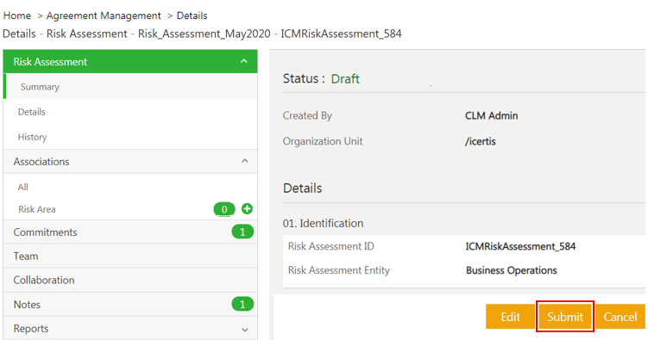This screenshot has width=648, height=340.
Task: Click the Notes count badge 1
Action: click(242, 304)
